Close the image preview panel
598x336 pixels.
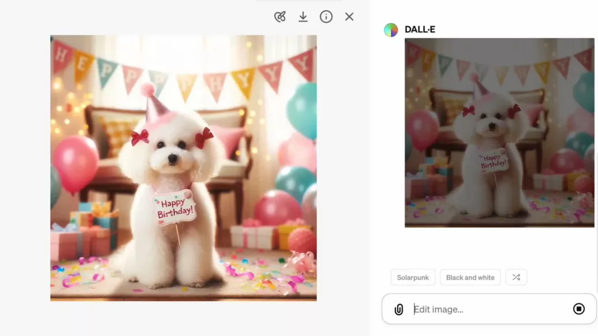pos(350,17)
